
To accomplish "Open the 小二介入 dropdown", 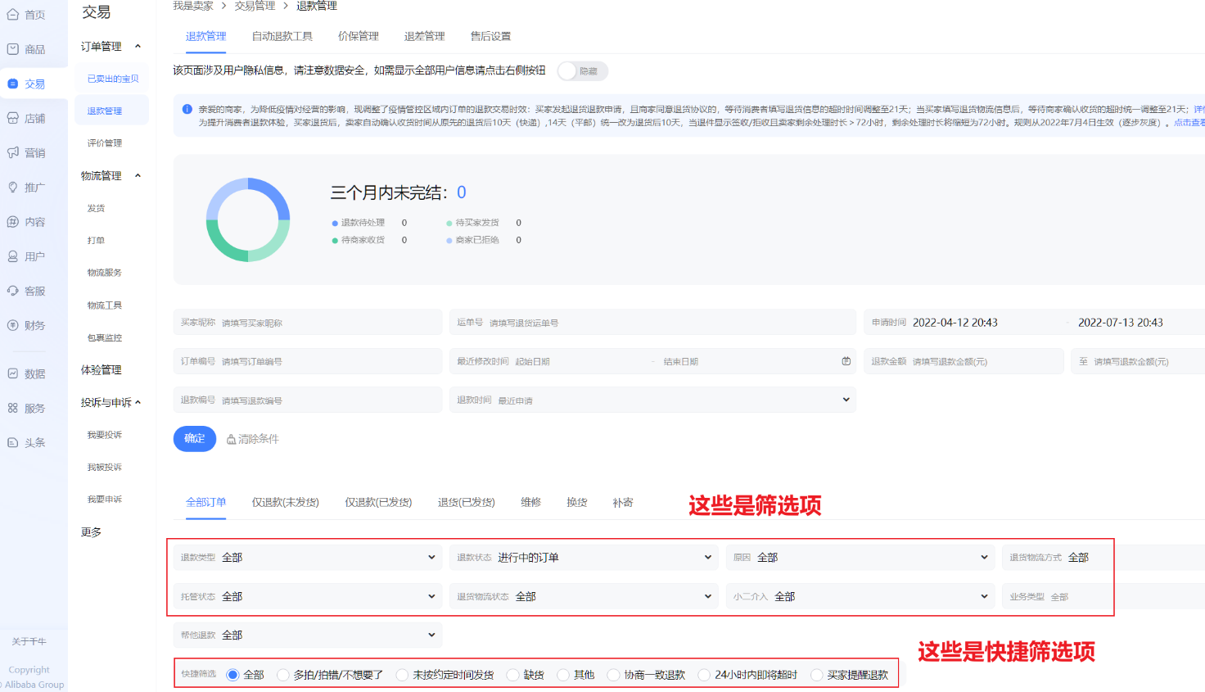I will tap(860, 596).
